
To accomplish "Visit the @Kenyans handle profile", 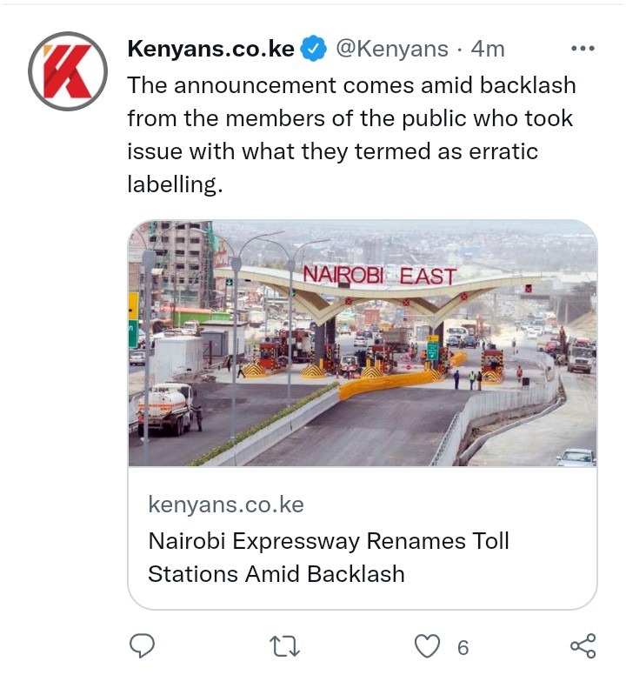I will 392,49.
